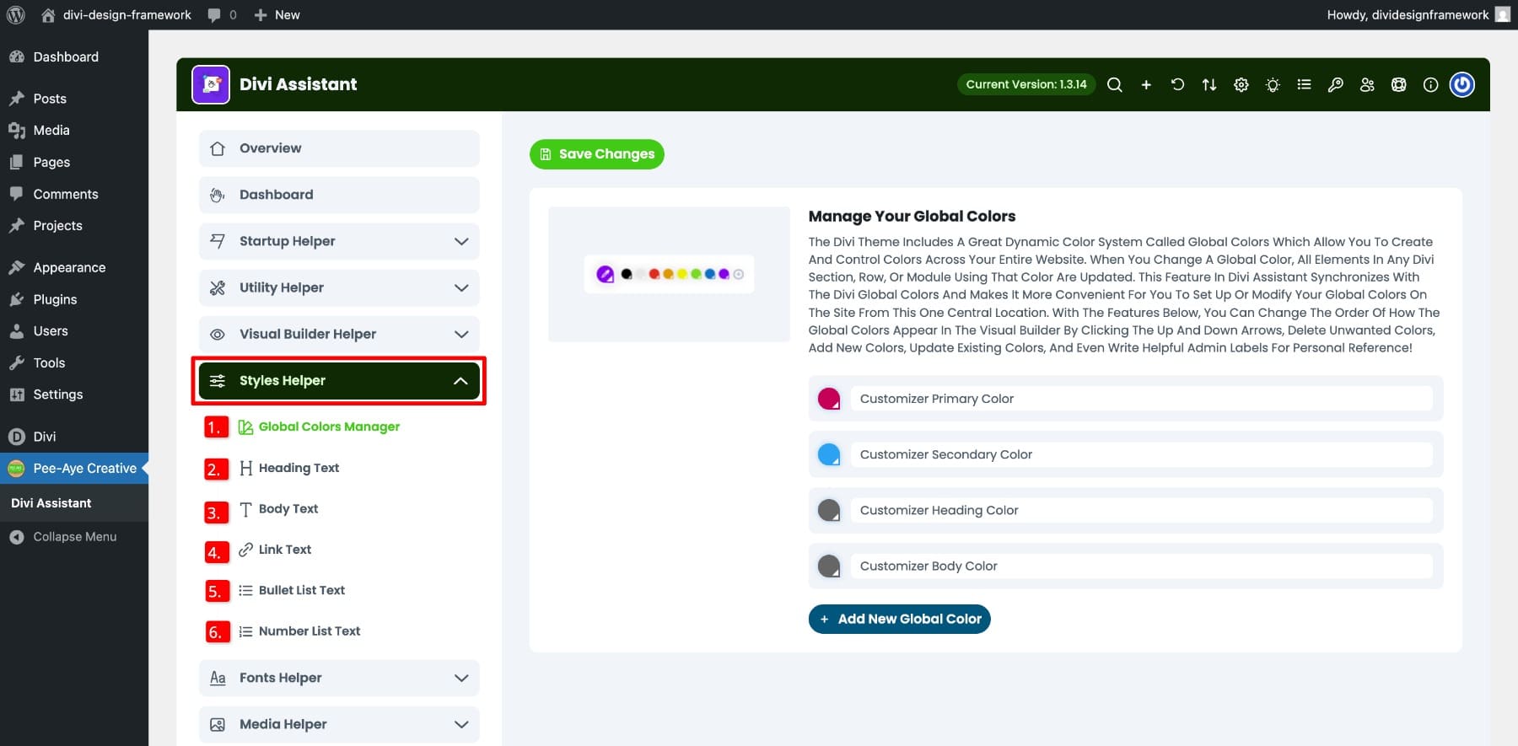Open Pee-Aye Creative menu item
This screenshot has height=746, width=1518.
tap(74, 469)
